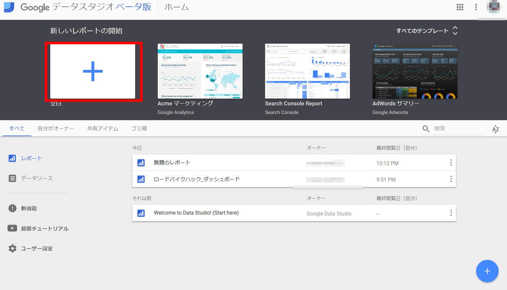Viewport: 507px width, 290px height.
Task: Click the Search Console Report title text
Action: (294, 103)
